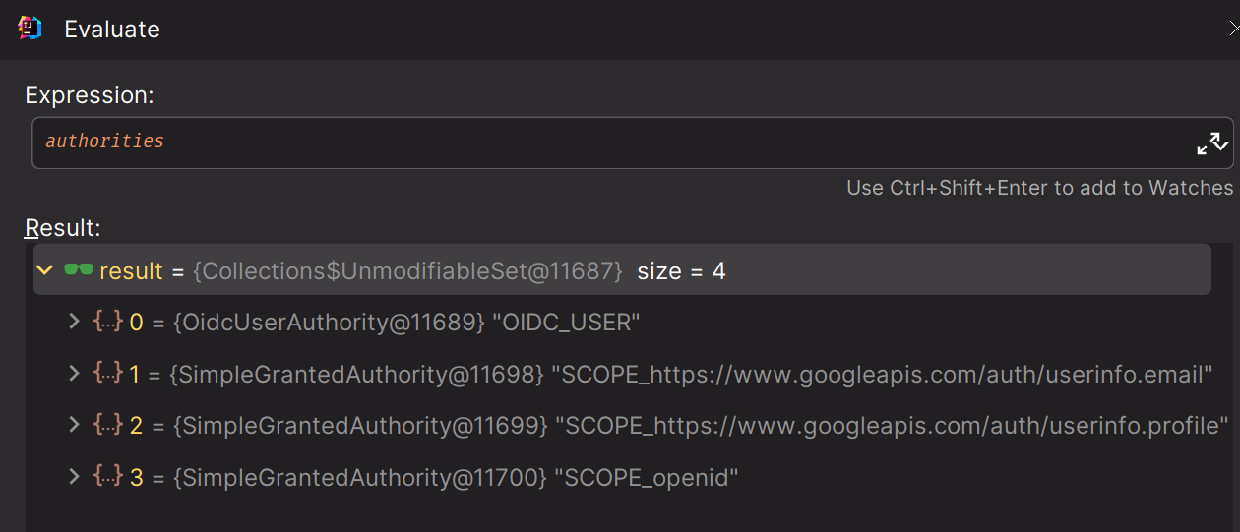This screenshot has width=1240, height=532.
Task: Click the IntelliJ IDEA logo icon
Action: pos(30,29)
